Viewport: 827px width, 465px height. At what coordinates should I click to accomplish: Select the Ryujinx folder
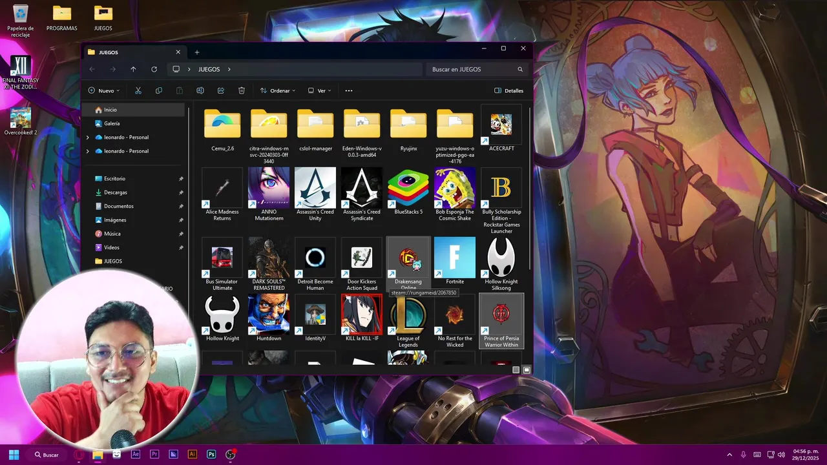click(x=408, y=129)
